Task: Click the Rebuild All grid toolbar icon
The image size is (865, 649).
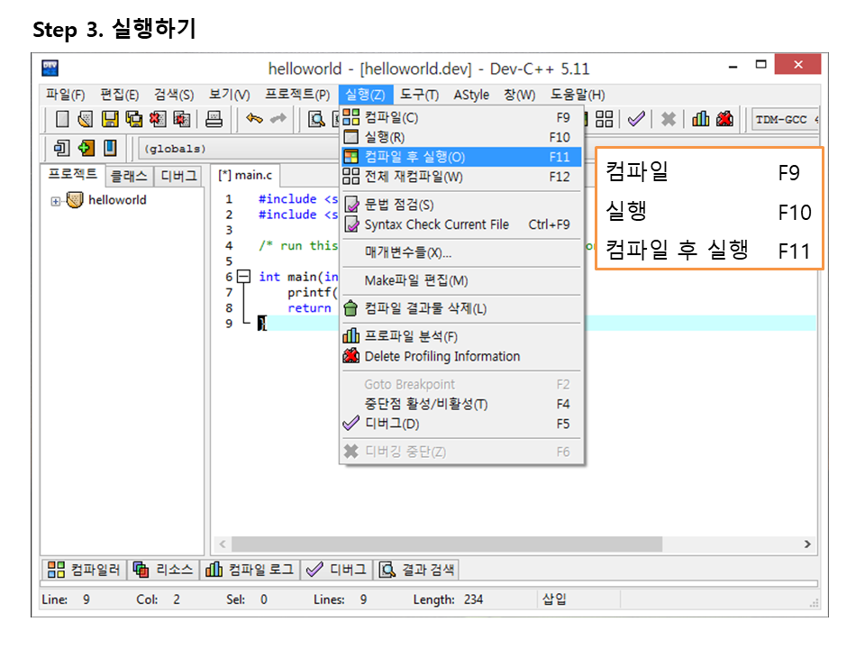Action: click(604, 119)
